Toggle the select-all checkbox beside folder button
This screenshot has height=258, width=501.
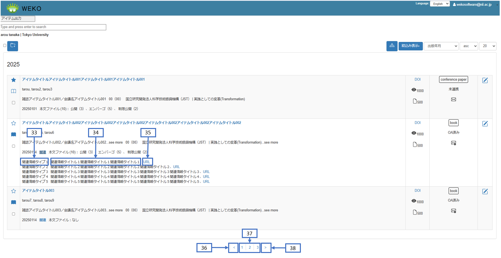5,45
